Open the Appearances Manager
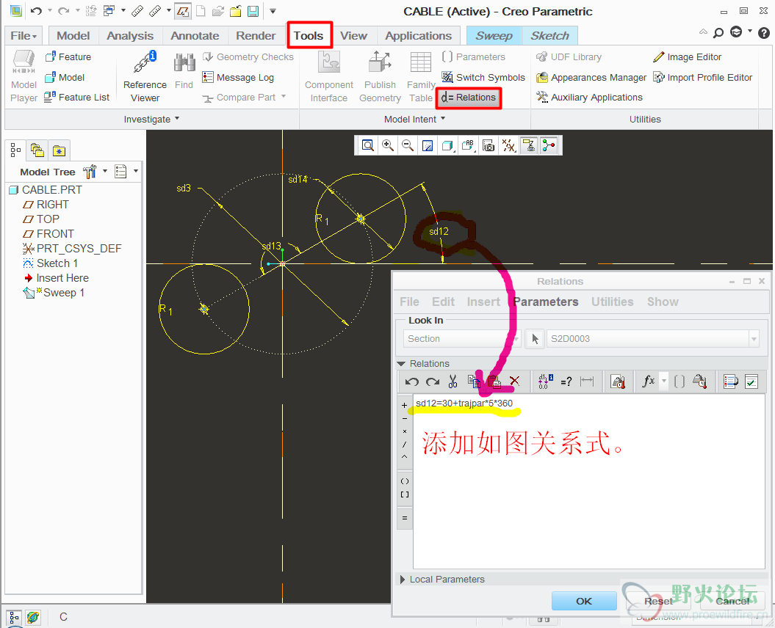 tap(591, 78)
